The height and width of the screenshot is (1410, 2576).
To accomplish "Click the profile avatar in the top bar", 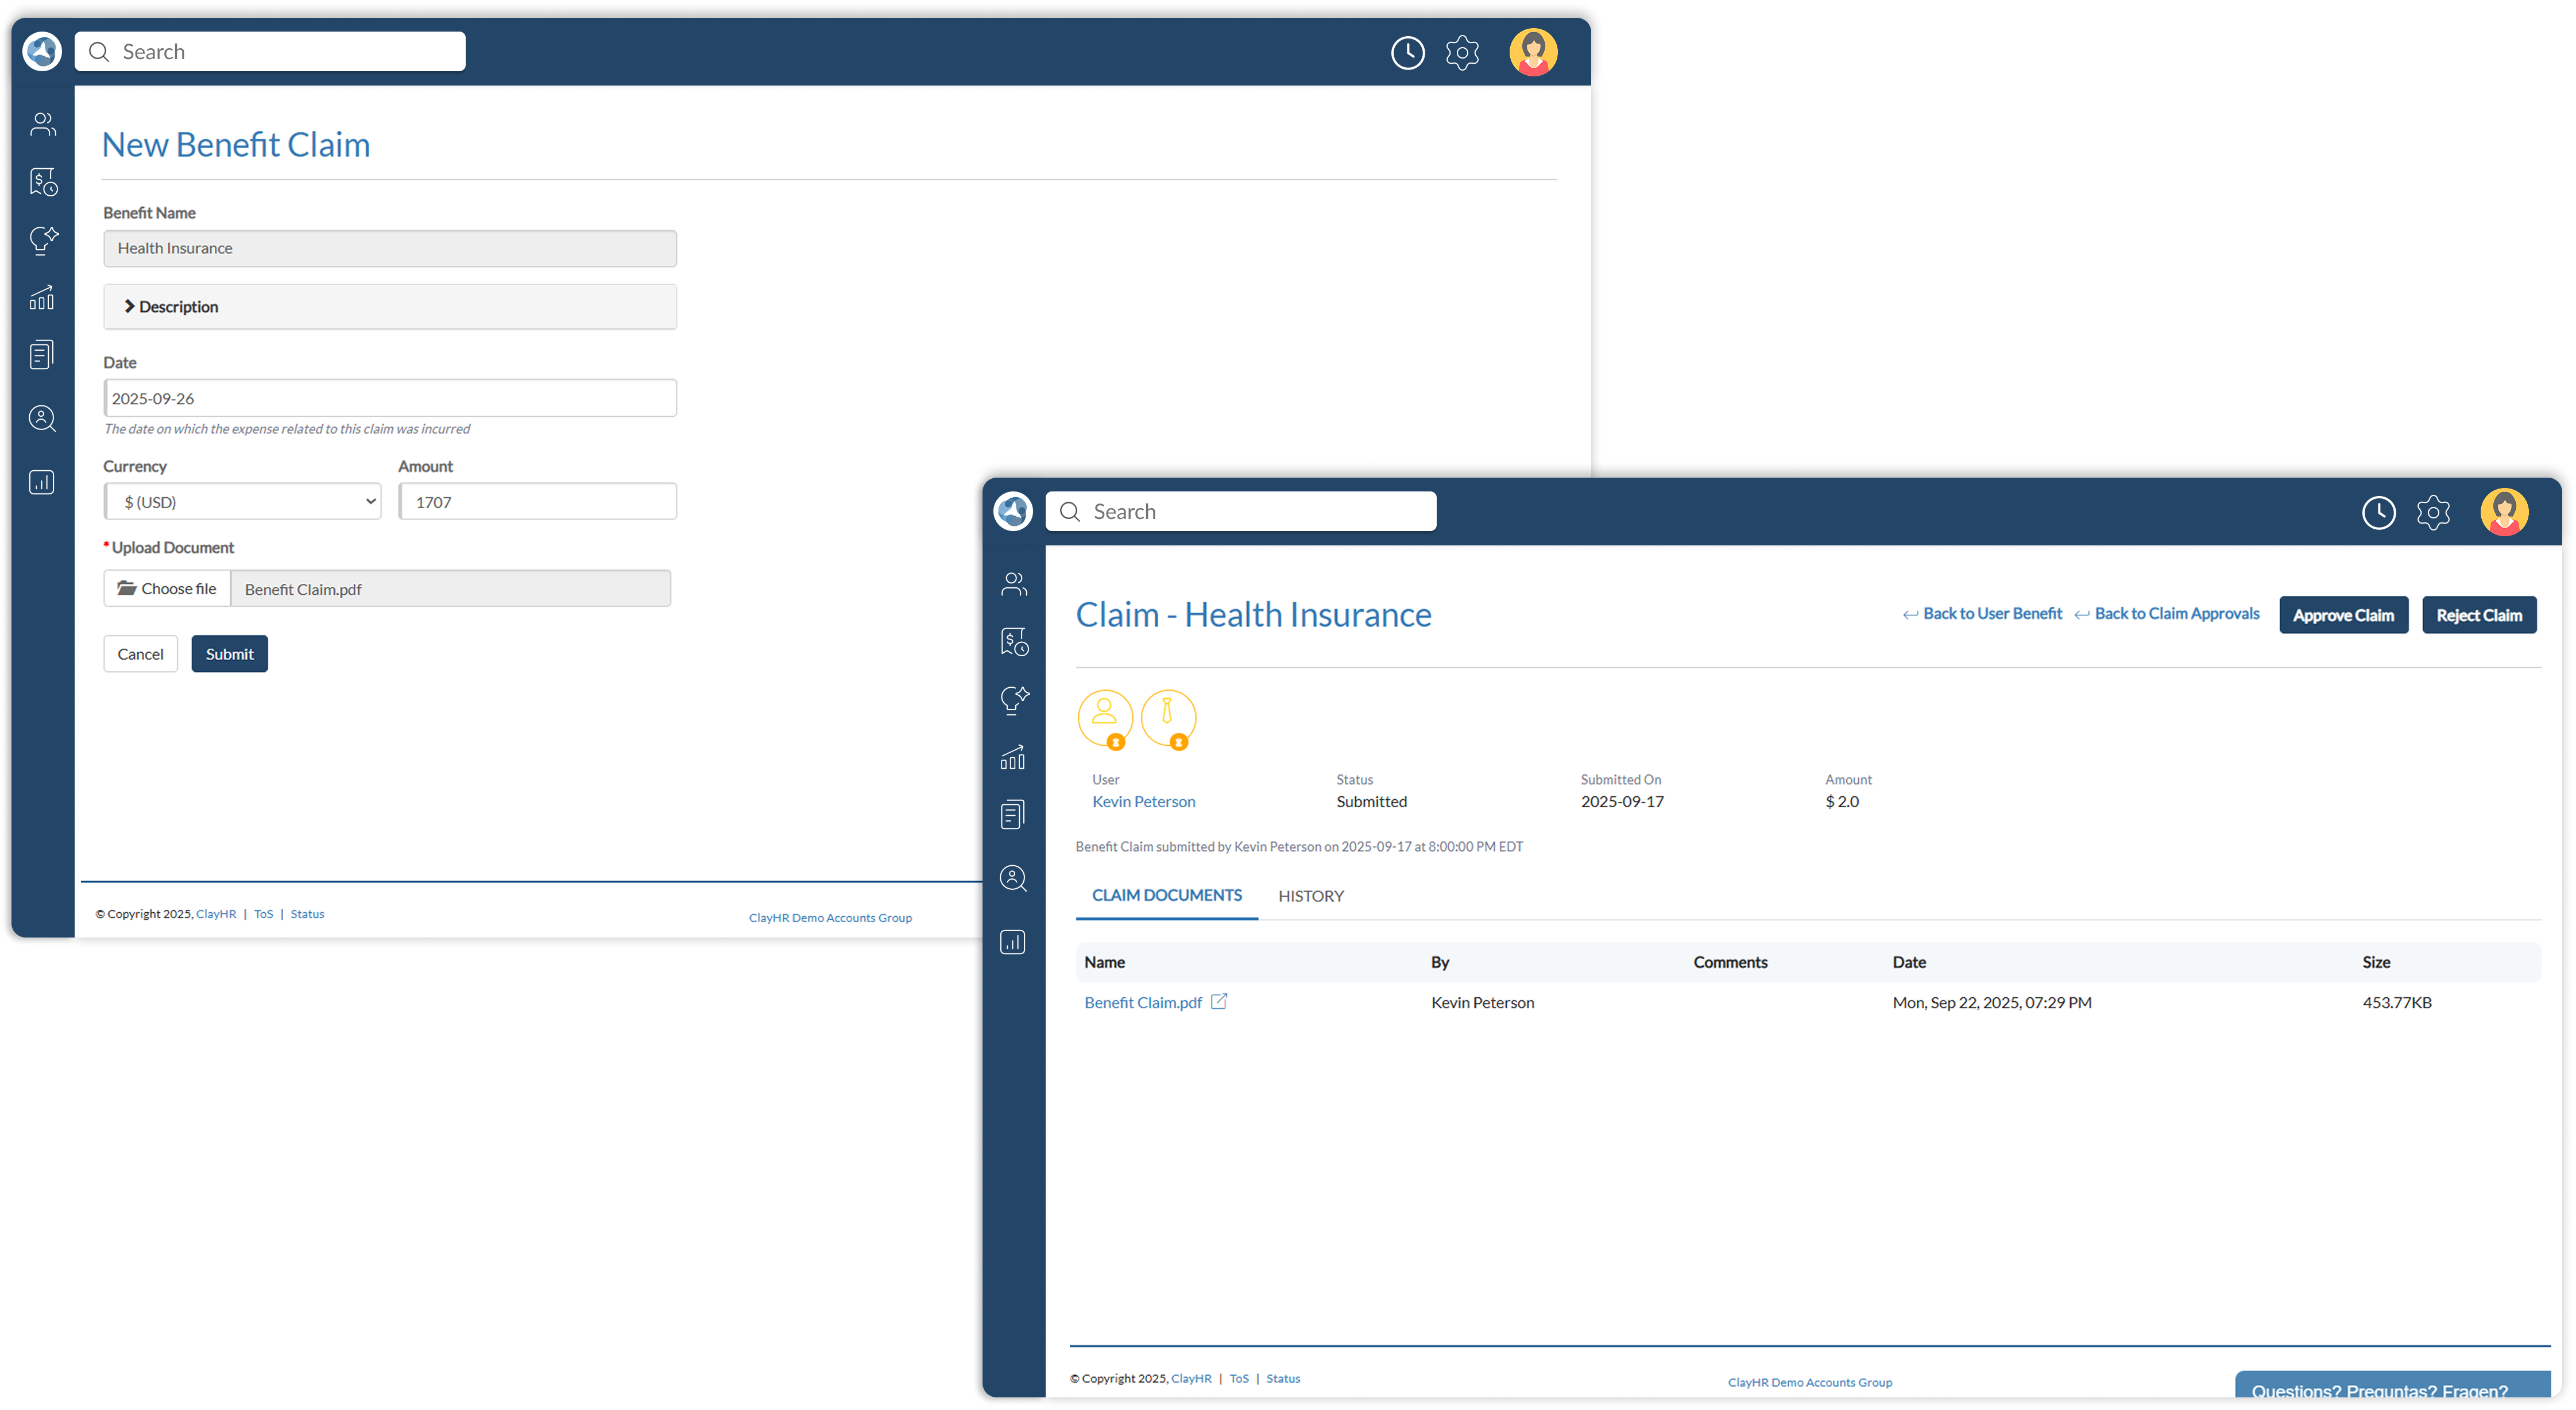I will click(x=1532, y=52).
